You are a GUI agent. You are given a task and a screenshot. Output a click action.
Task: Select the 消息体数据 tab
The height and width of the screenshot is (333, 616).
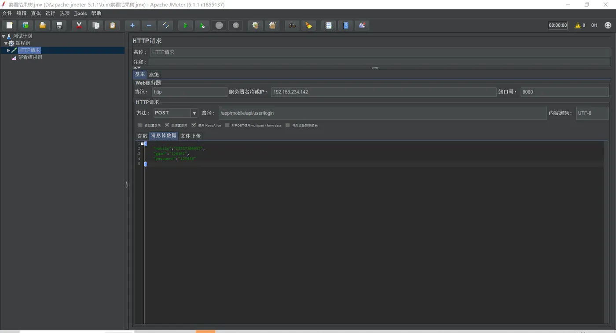click(164, 135)
